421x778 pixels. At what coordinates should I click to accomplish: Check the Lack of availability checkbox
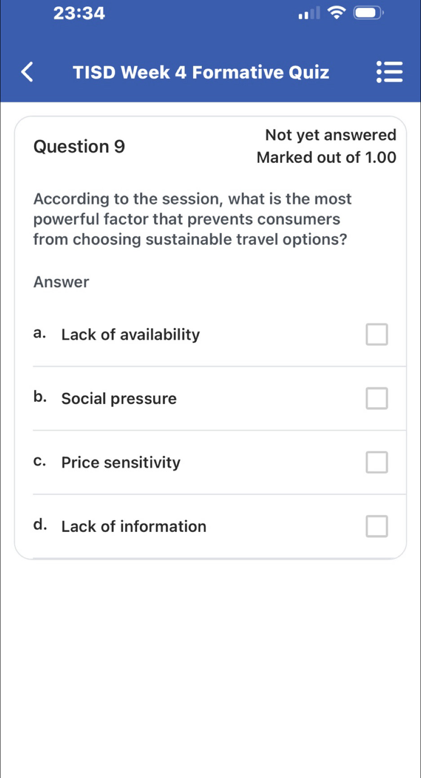tap(377, 334)
